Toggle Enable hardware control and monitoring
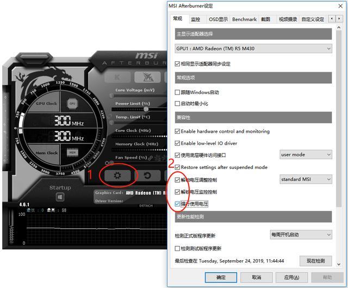 (177, 132)
